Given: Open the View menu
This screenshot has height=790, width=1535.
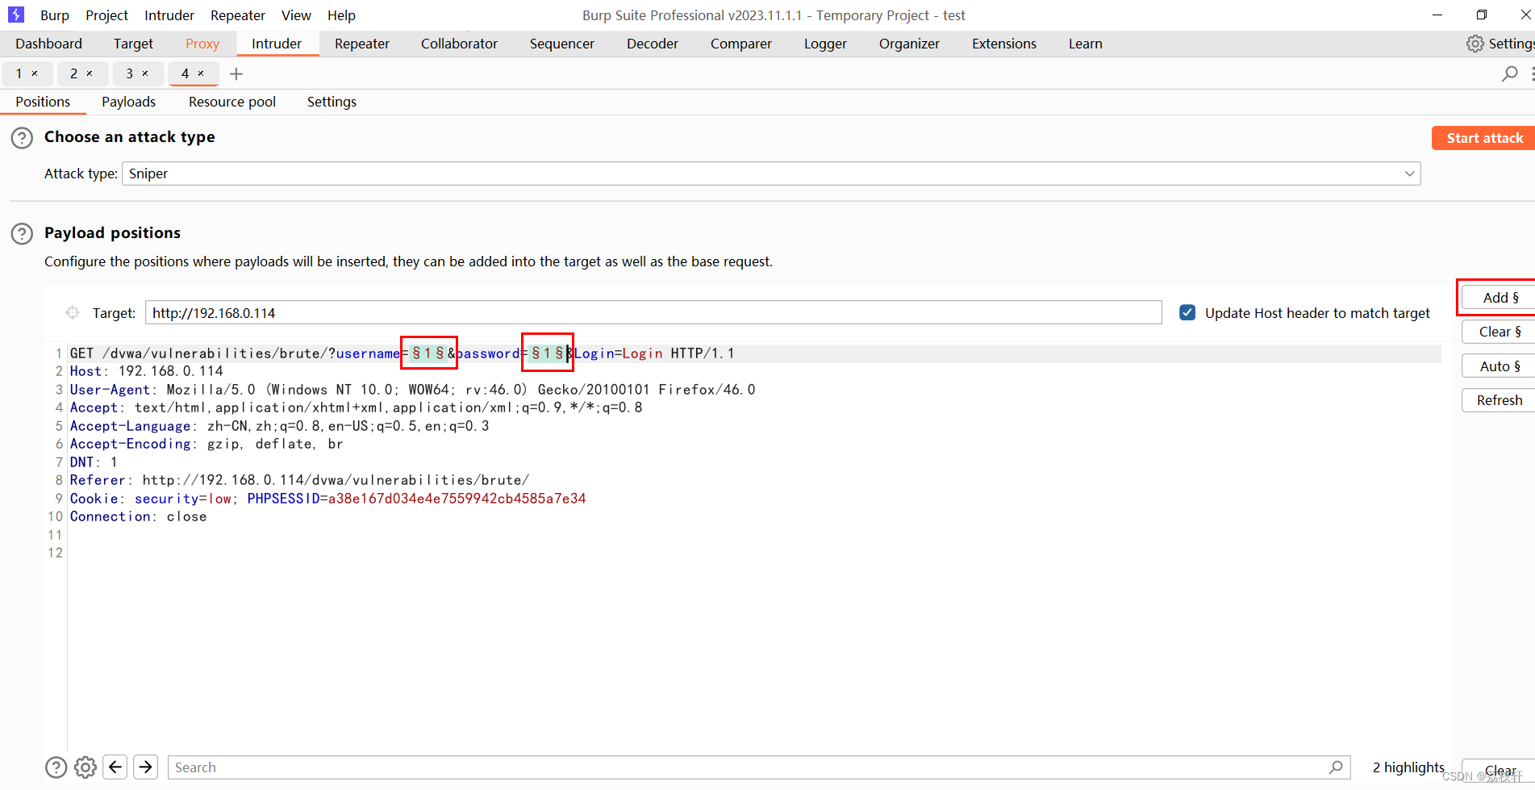Looking at the screenshot, I should (x=296, y=15).
